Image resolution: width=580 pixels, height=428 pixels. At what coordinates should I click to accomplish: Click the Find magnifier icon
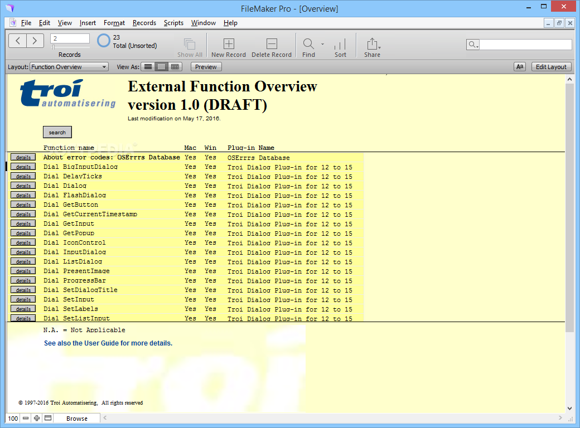(308, 44)
